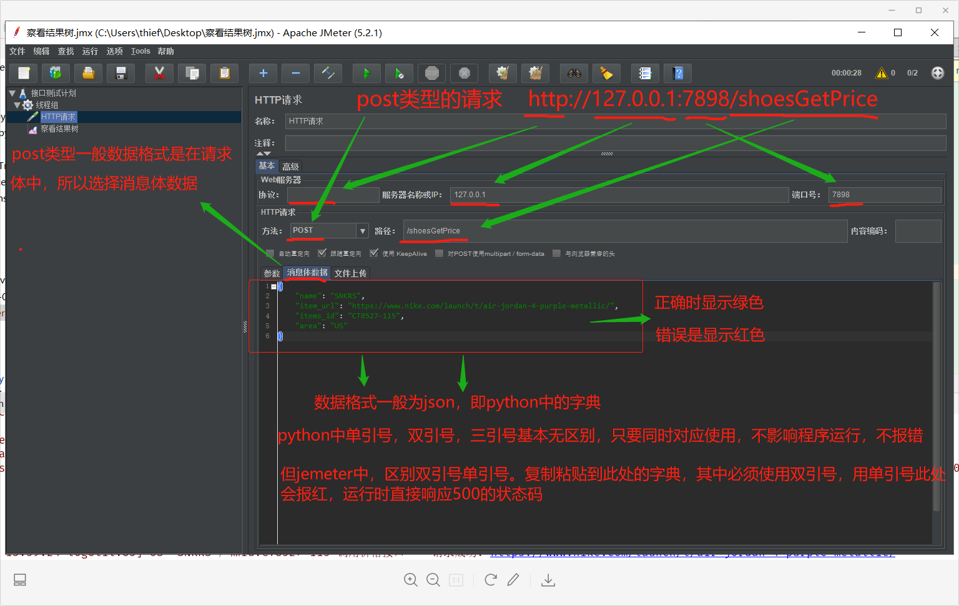Open the POST method dropdown
959x606 pixels.
(x=363, y=230)
